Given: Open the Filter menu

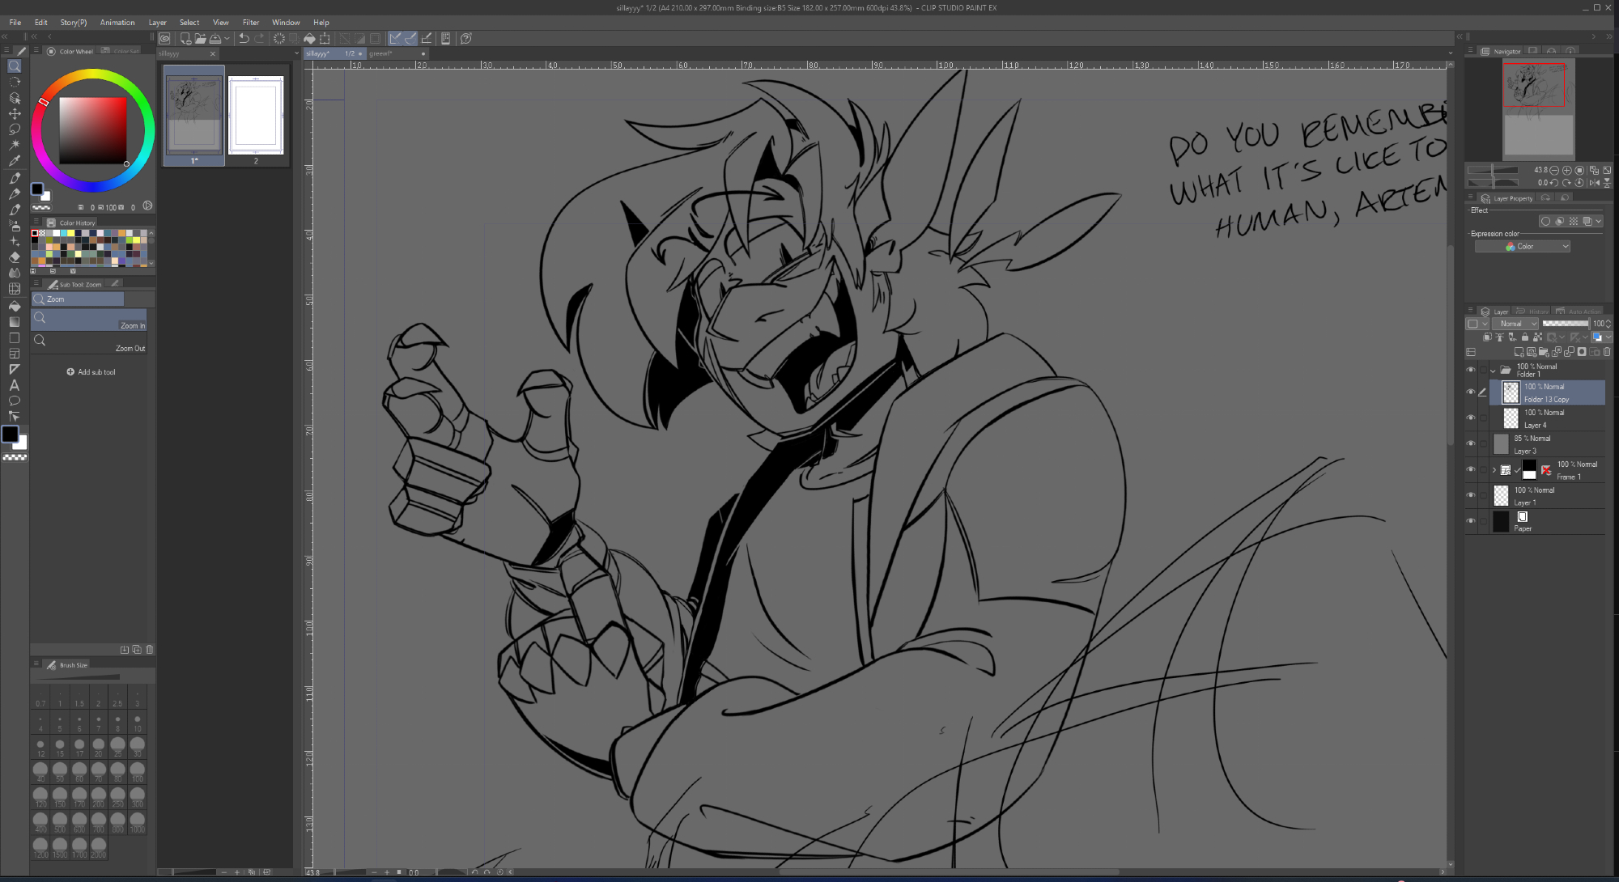Looking at the screenshot, I should 251,23.
